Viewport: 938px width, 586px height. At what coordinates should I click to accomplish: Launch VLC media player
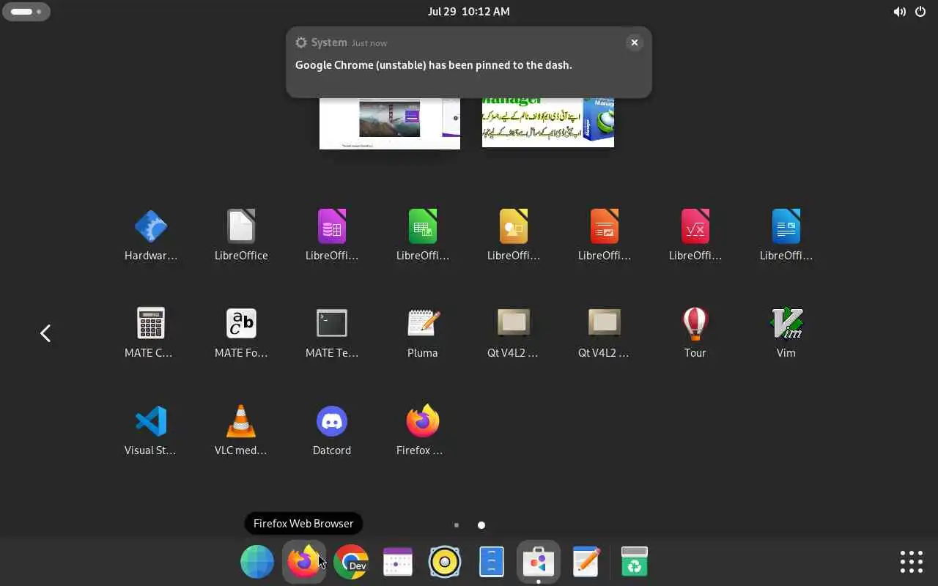241,430
